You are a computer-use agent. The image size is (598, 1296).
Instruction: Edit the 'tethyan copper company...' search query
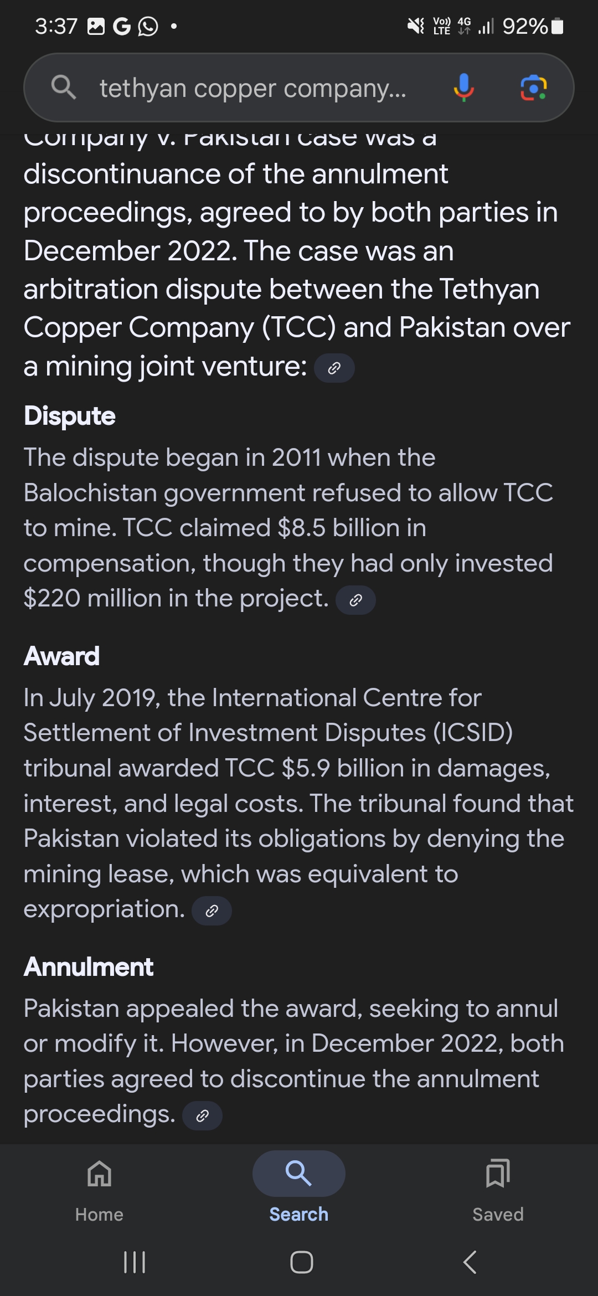point(253,89)
